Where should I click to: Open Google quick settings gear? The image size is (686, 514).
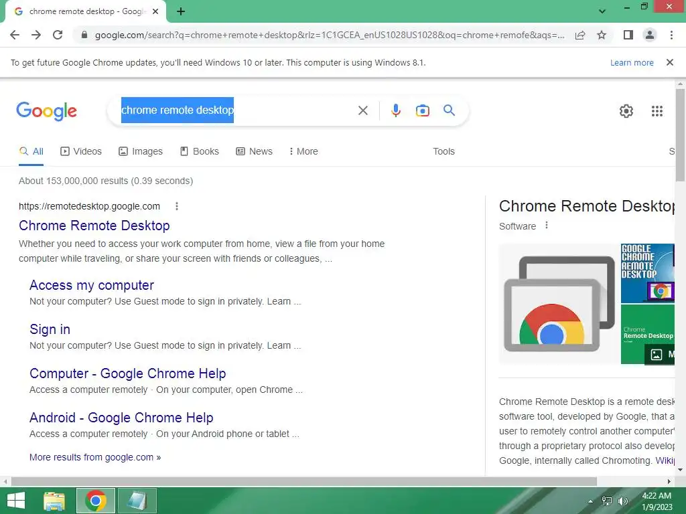tap(626, 111)
